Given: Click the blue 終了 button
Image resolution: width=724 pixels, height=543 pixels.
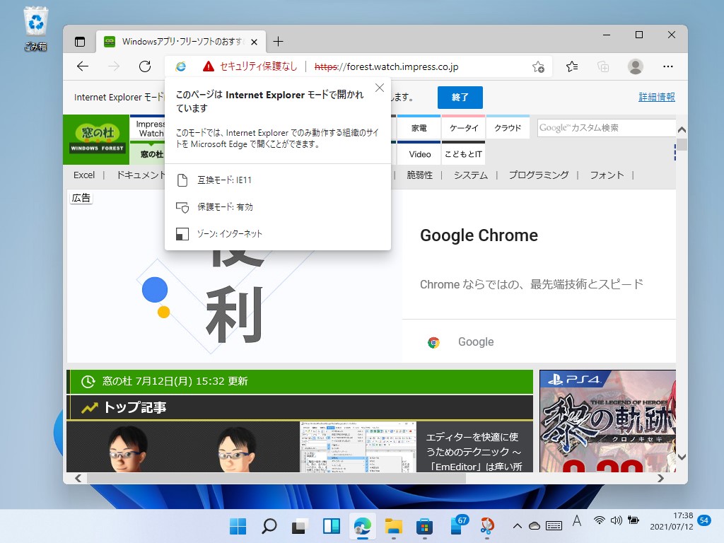Looking at the screenshot, I should (460, 97).
